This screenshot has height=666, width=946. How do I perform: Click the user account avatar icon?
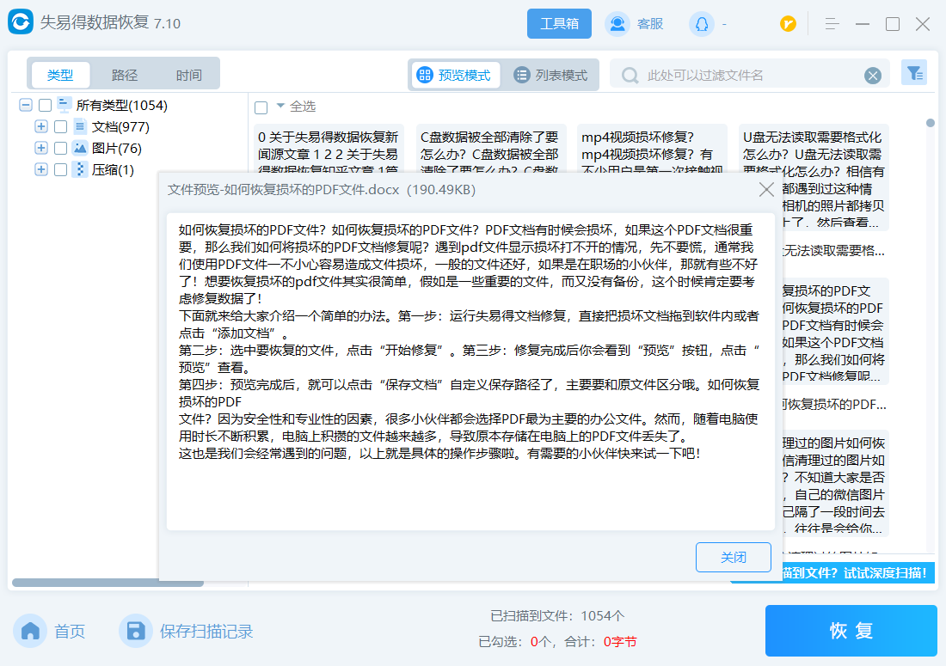pos(701,24)
